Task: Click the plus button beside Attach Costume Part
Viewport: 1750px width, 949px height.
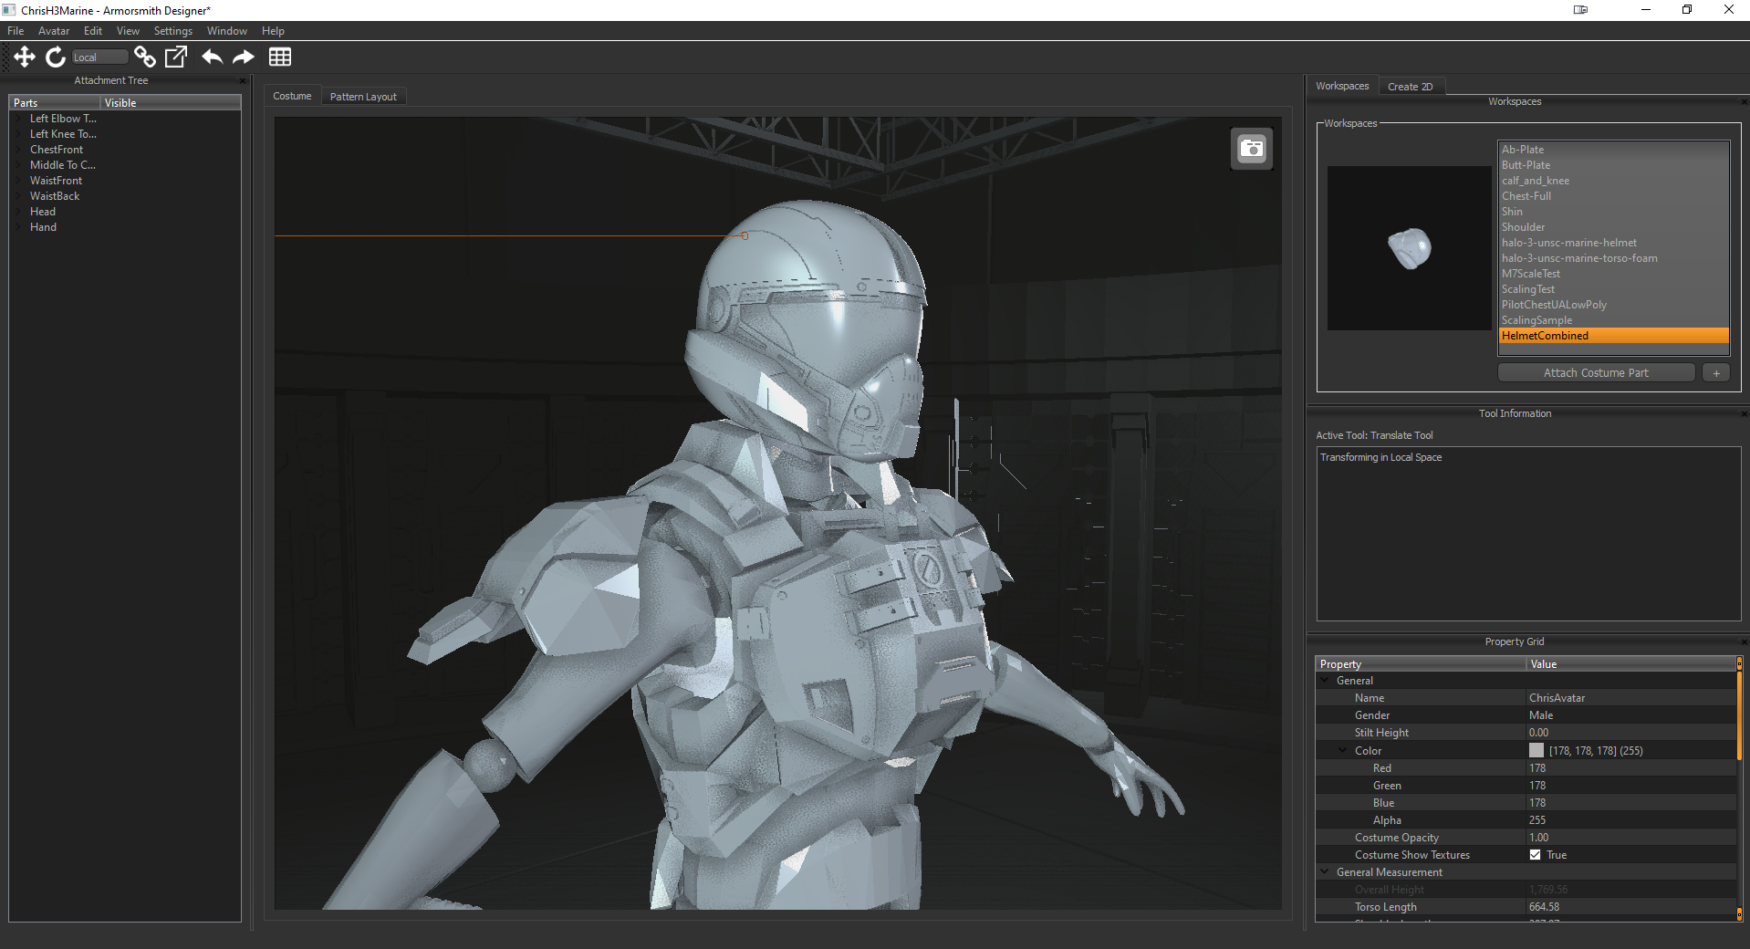Action: click(1715, 373)
